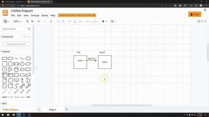209x117 pixels.
Task: Click the draw.io logo icon
Action: tap(5, 13)
